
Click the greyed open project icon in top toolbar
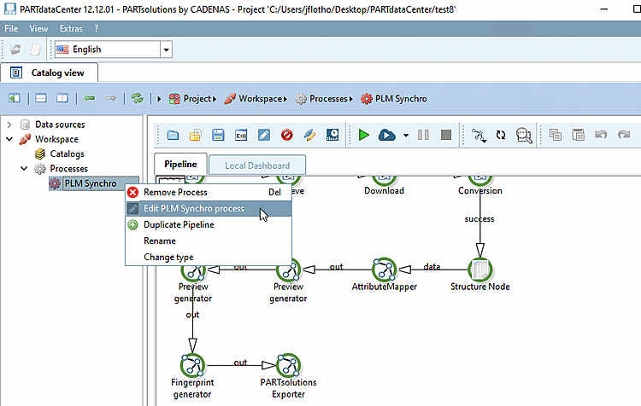click(15, 49)
